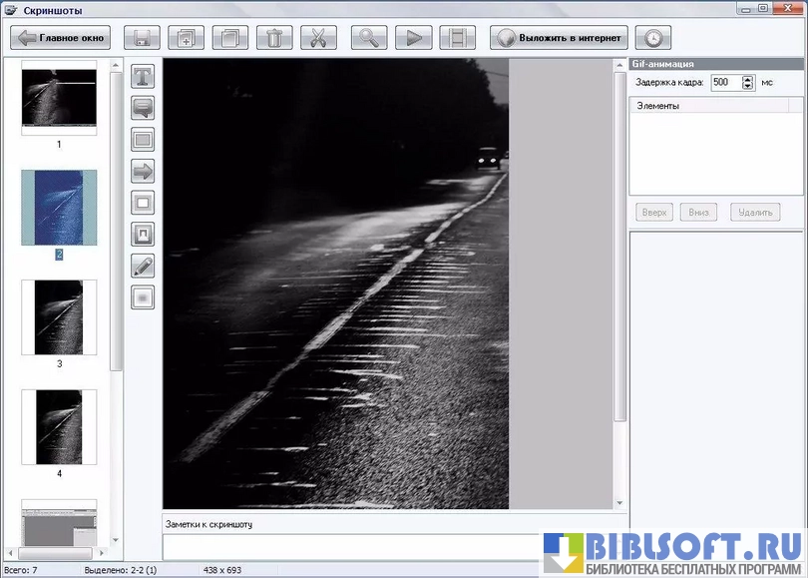The image size is (808, 578).
Task: Click the film strip icon in toolbar
Action: [x=457, y=39]
